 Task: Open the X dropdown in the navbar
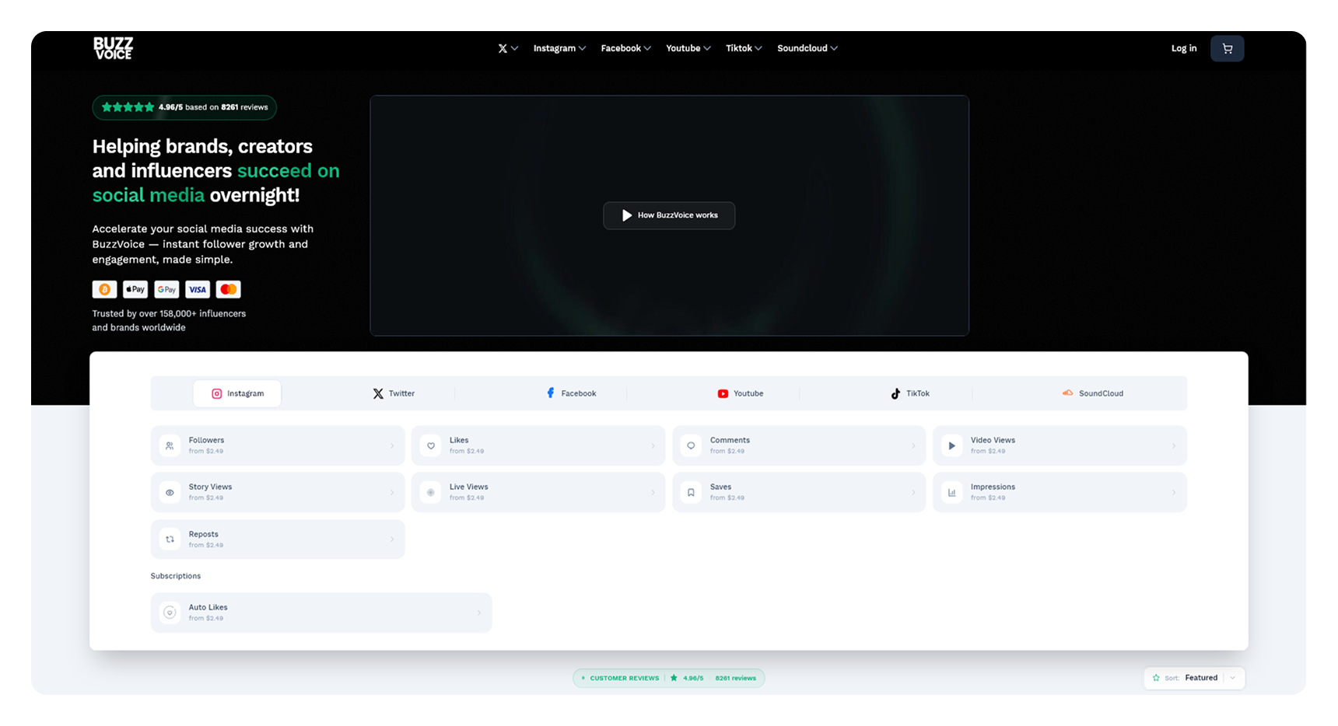(508, 48)
